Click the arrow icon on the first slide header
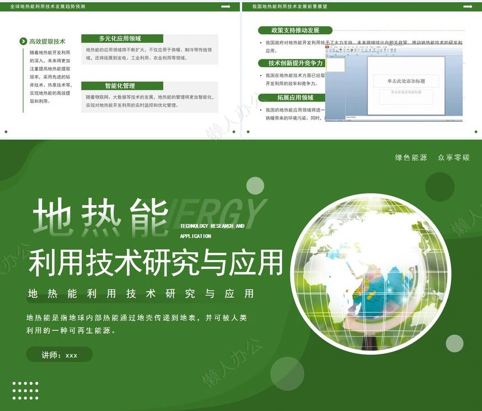 click(226, 6)
